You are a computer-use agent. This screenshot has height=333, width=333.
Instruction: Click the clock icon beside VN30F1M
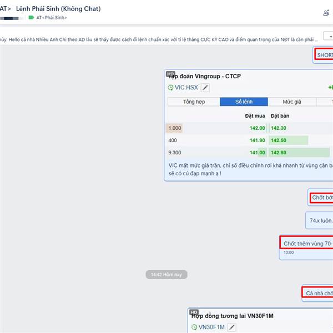pos(194,327)
